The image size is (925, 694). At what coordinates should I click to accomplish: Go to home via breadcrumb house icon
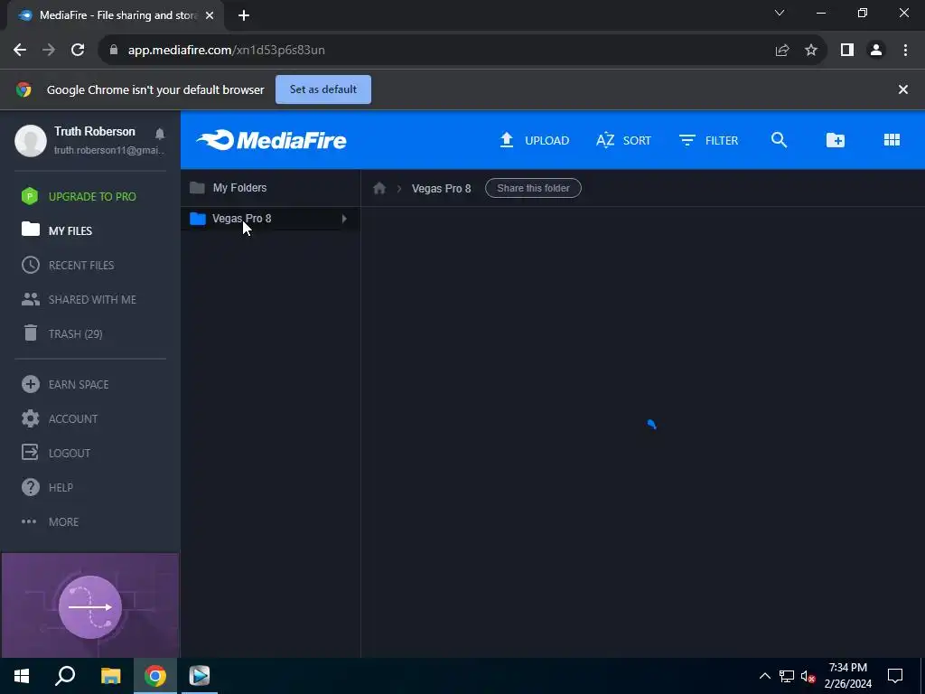point(379,188)
